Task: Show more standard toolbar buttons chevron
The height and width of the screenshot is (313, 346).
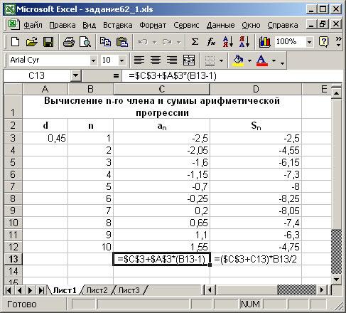Action: (x=339, y=41)
